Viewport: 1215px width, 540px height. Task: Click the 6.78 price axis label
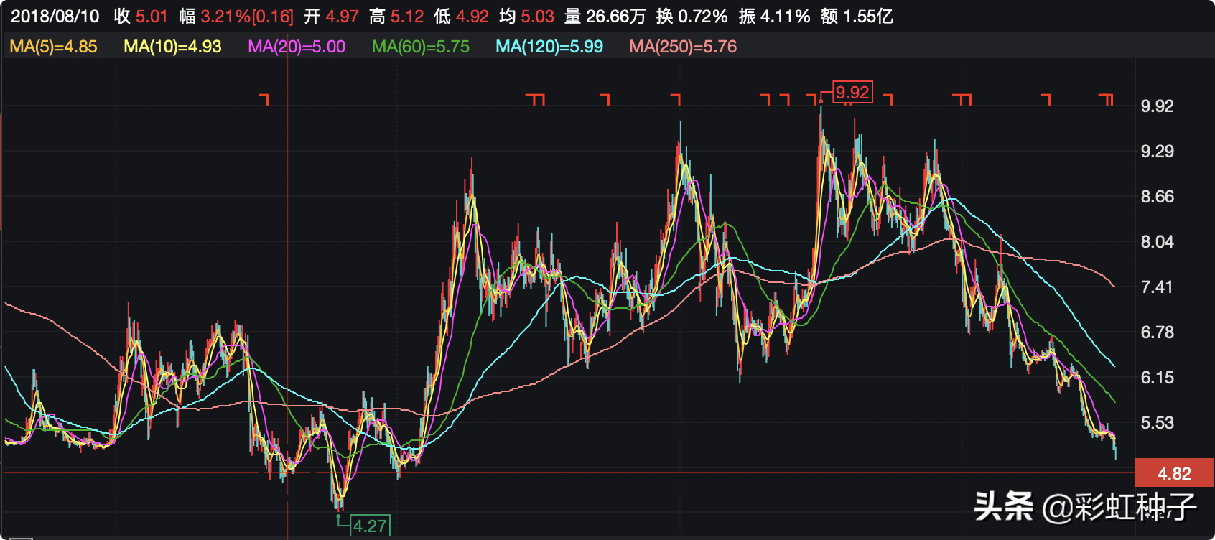point(1158,332)
